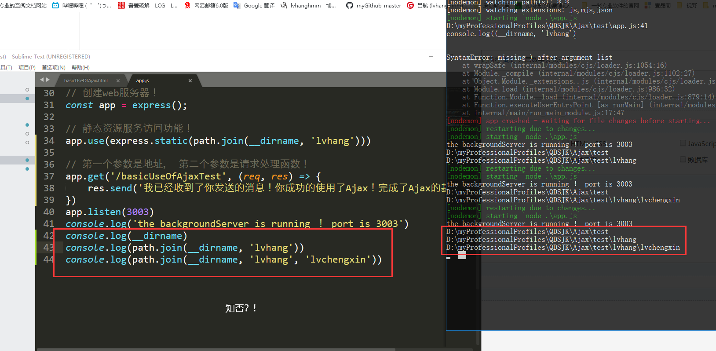Click terminal line '[nodemon] watching extensions: js,mjs,json'

[x=530, y=10]
